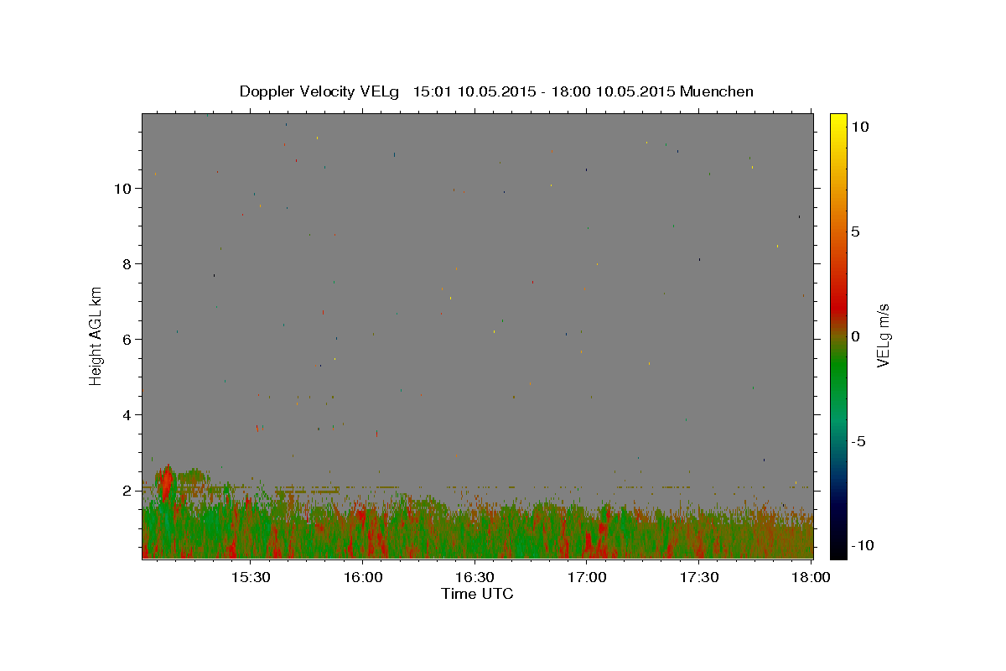The height and width of the screenshot is (671, 1006).
Task: Click the start time '15:01 10.05.2015' in the title
Action: coord(474,91)
